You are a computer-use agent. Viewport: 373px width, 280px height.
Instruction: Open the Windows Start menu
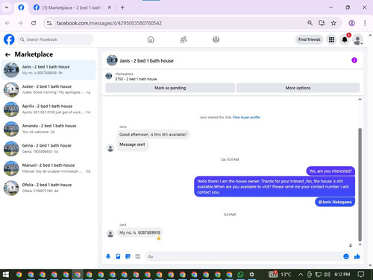tap(5, 274)
